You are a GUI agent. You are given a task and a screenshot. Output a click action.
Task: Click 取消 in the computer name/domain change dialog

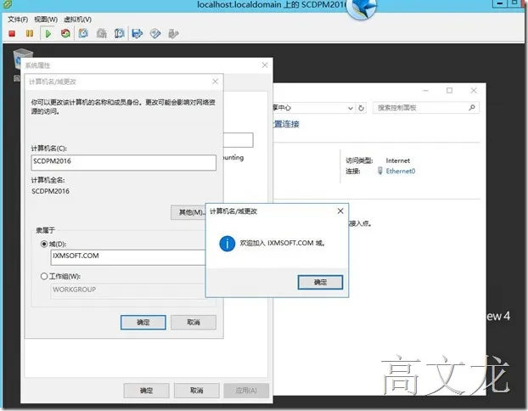[x=194, y=323]
